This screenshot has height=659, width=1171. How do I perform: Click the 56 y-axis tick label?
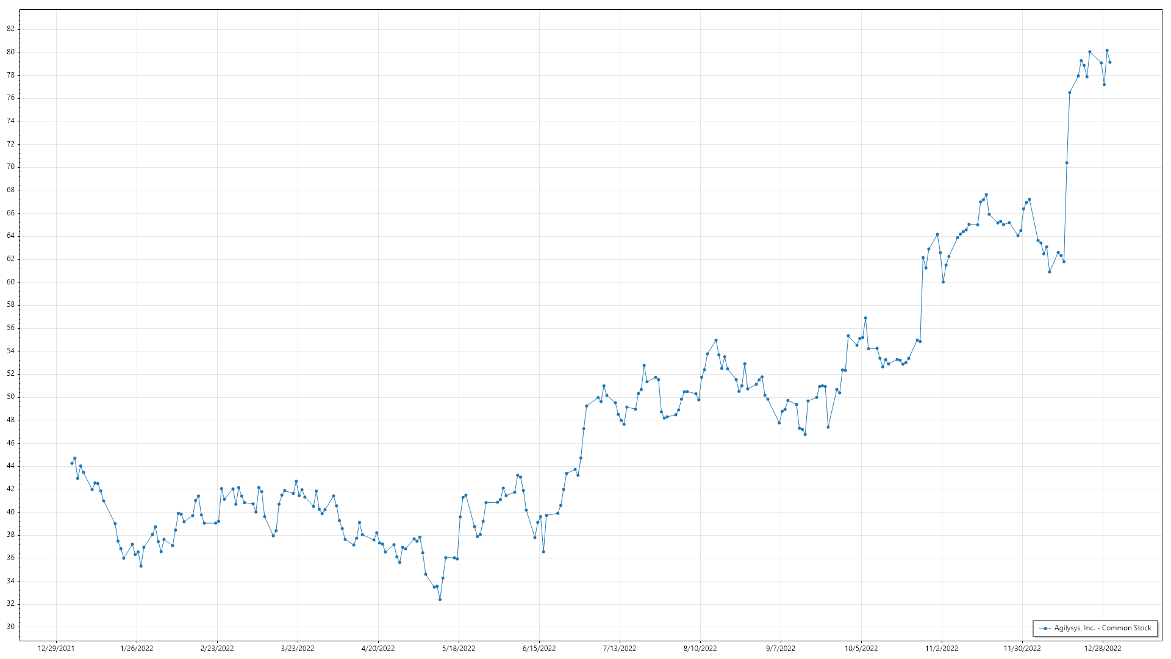click(11, 328)
